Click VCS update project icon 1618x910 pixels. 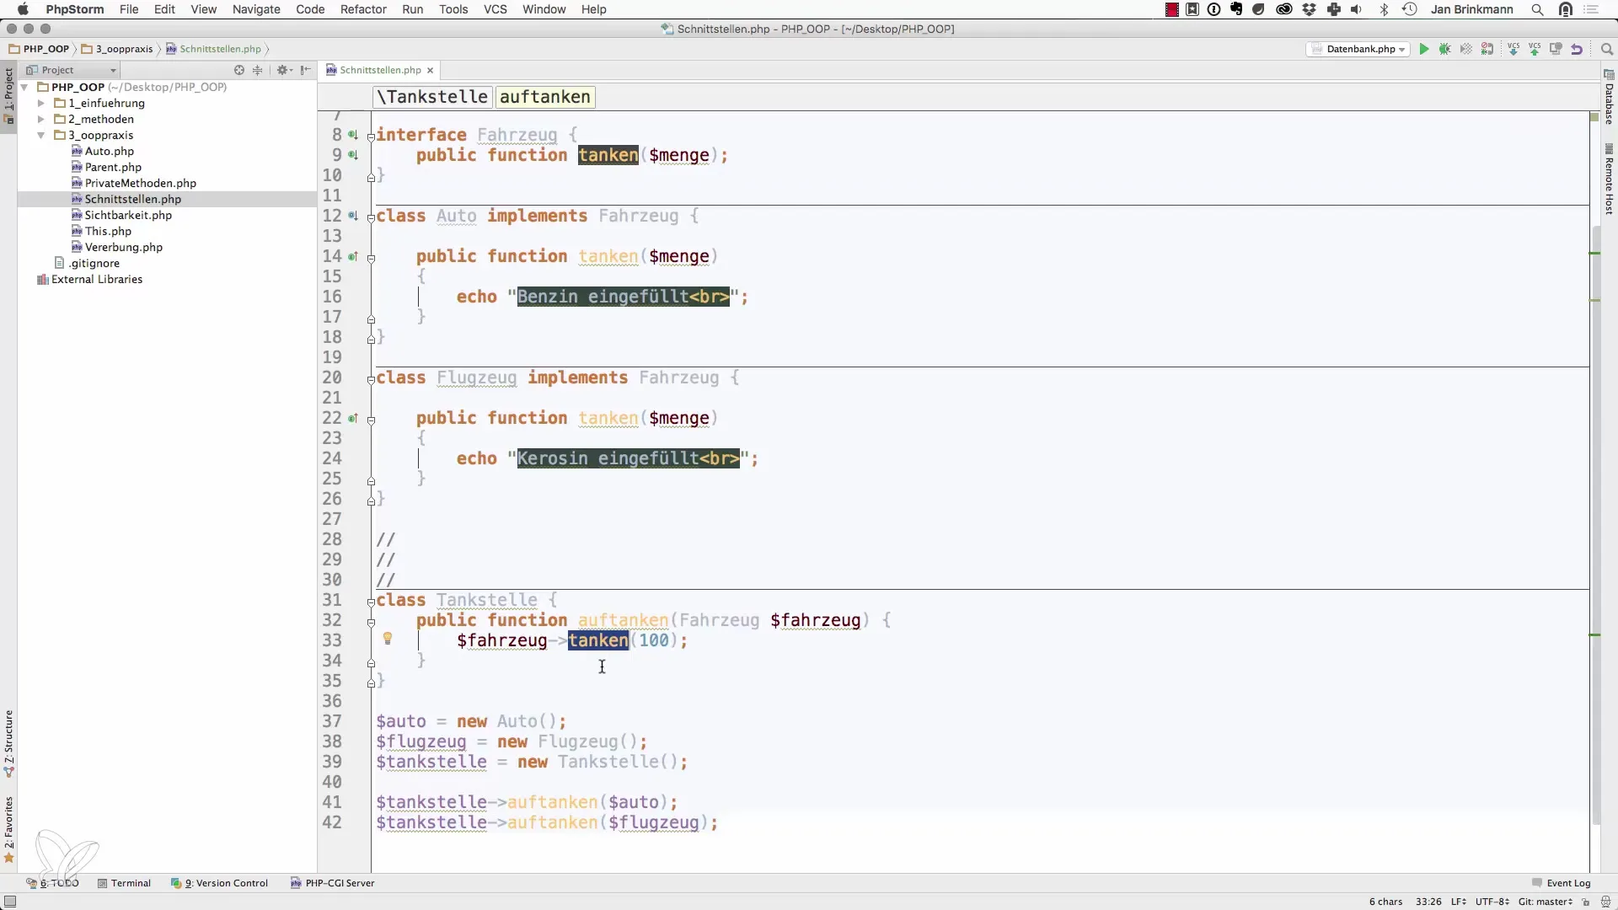1514,50
